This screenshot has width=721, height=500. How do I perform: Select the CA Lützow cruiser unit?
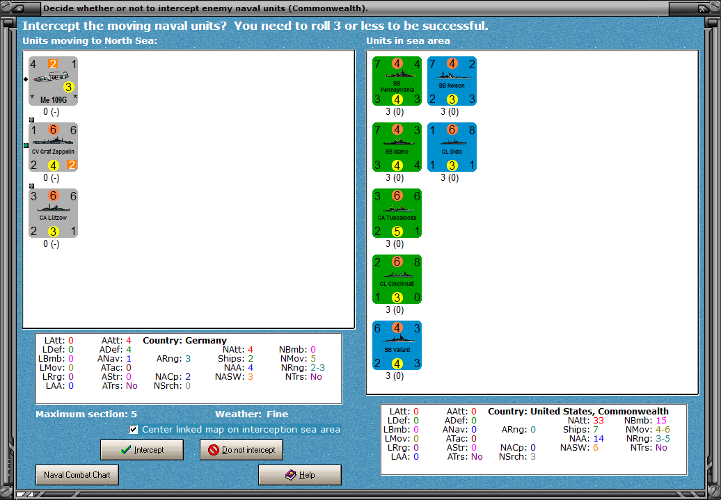click(54, 213)
